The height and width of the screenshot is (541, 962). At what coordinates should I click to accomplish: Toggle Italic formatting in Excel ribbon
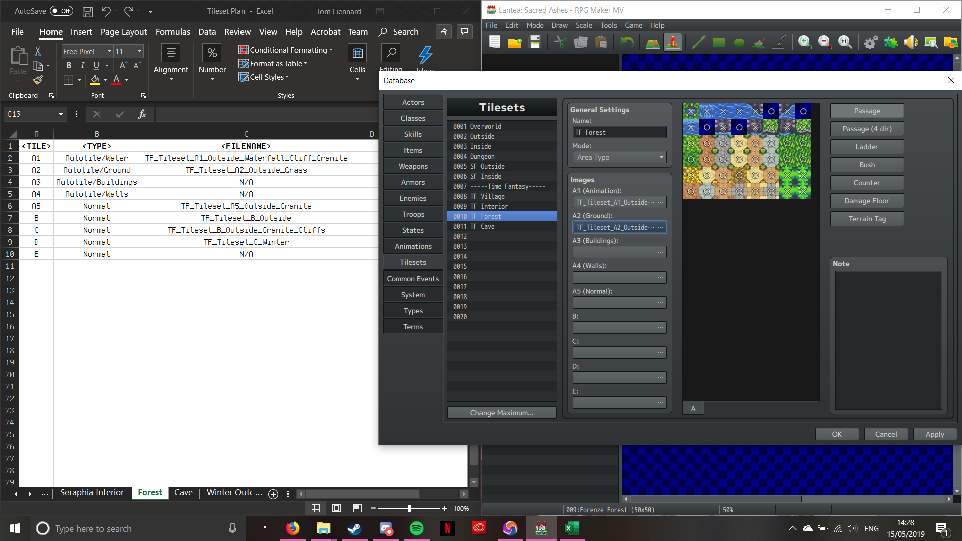coord(82,65)
